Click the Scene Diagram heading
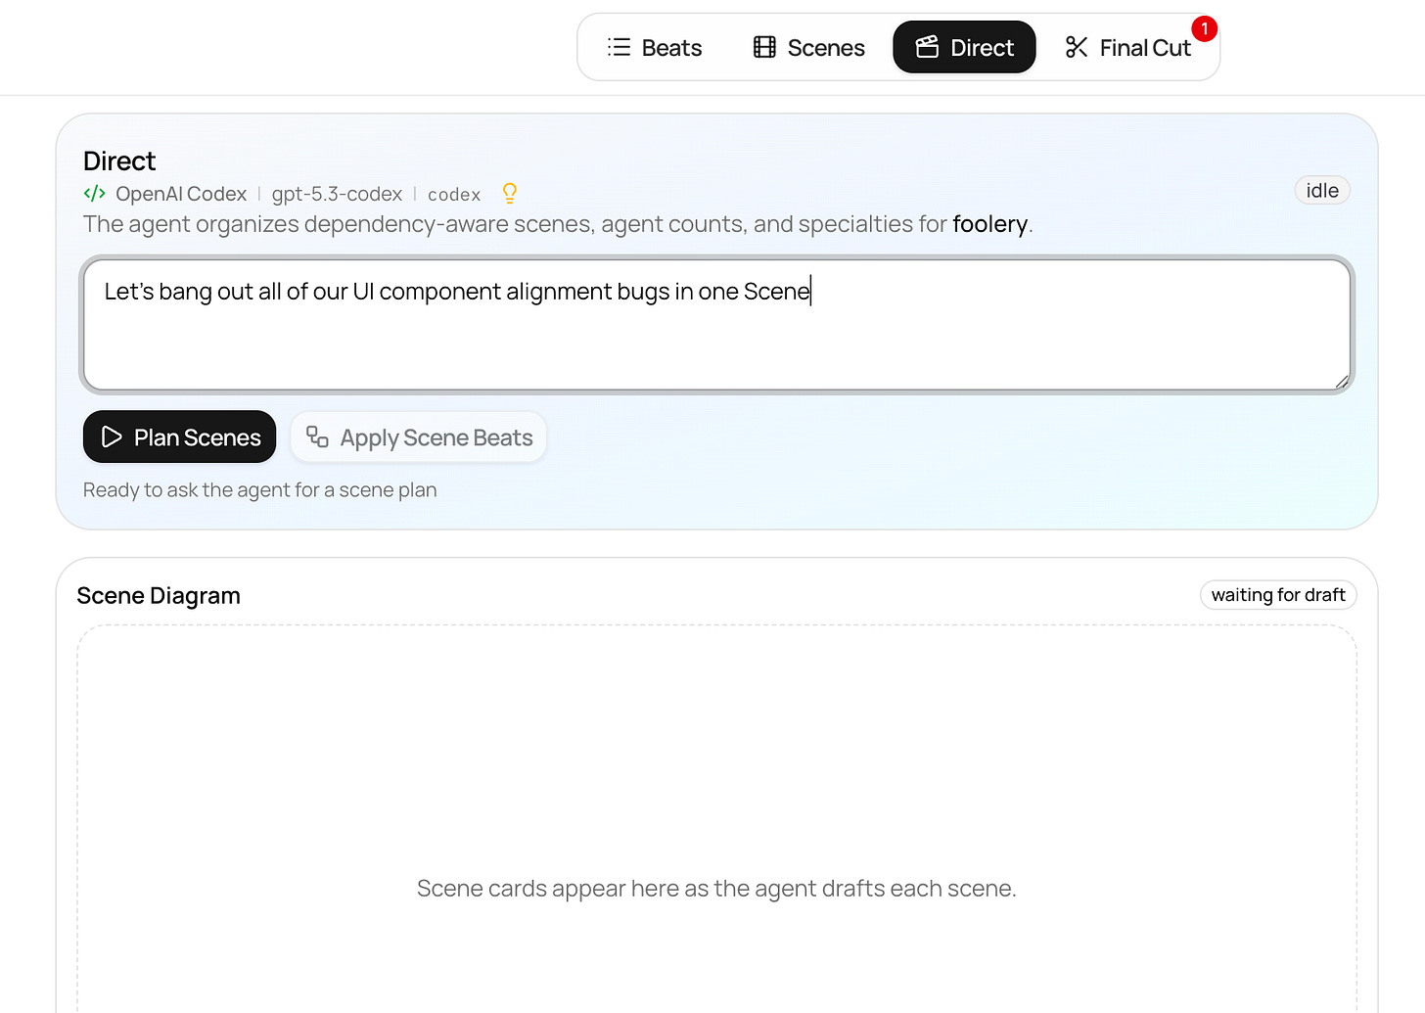This screenshot has width=1425, height=1013. click(x=159, y=596)
